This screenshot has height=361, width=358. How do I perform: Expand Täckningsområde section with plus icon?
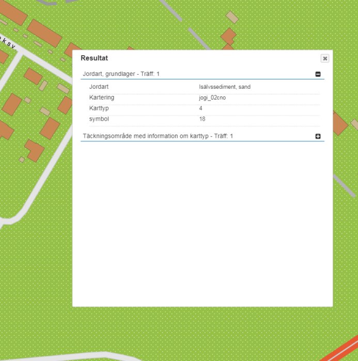click(318, 136)
